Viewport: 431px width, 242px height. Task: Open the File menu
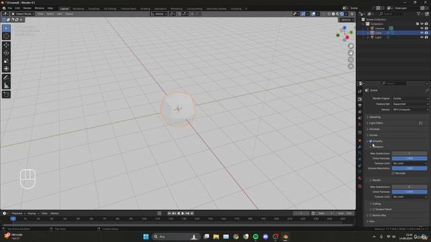10,8
